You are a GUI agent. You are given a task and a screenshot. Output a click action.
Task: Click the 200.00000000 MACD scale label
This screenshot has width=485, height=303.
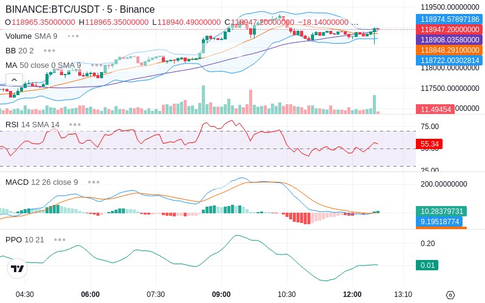[x=444, y=184]
